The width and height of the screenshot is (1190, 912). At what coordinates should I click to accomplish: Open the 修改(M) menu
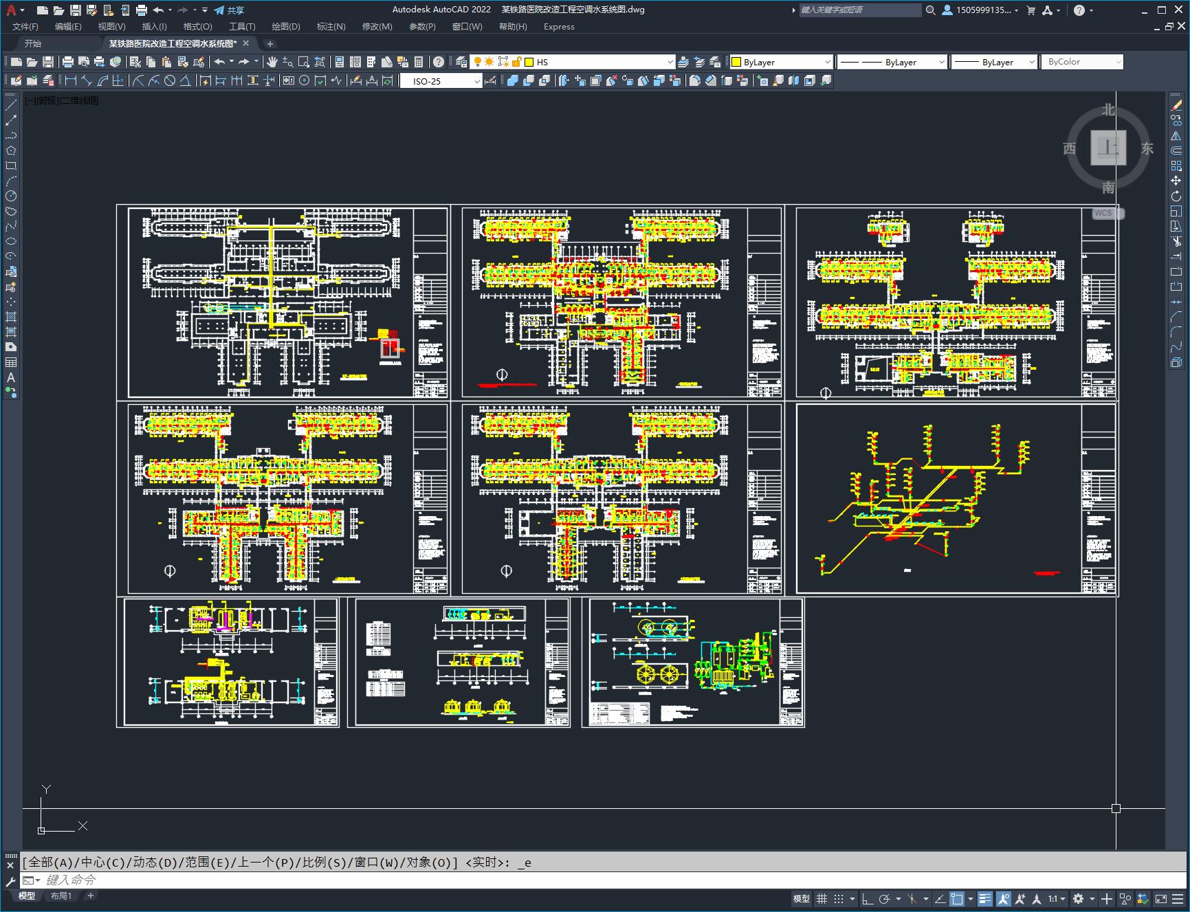pos(377,26)
